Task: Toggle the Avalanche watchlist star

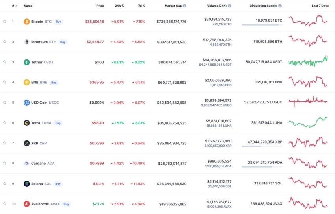Action: [5, 203]
